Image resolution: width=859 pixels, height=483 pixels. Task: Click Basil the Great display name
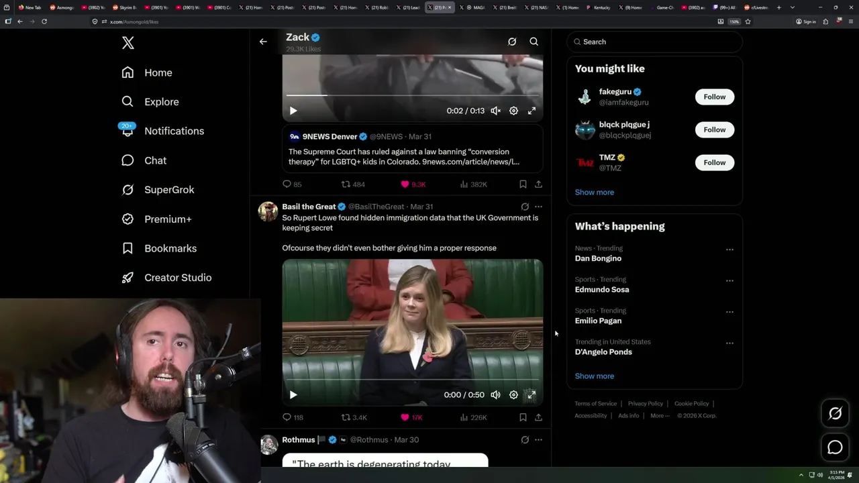[309, 207]
